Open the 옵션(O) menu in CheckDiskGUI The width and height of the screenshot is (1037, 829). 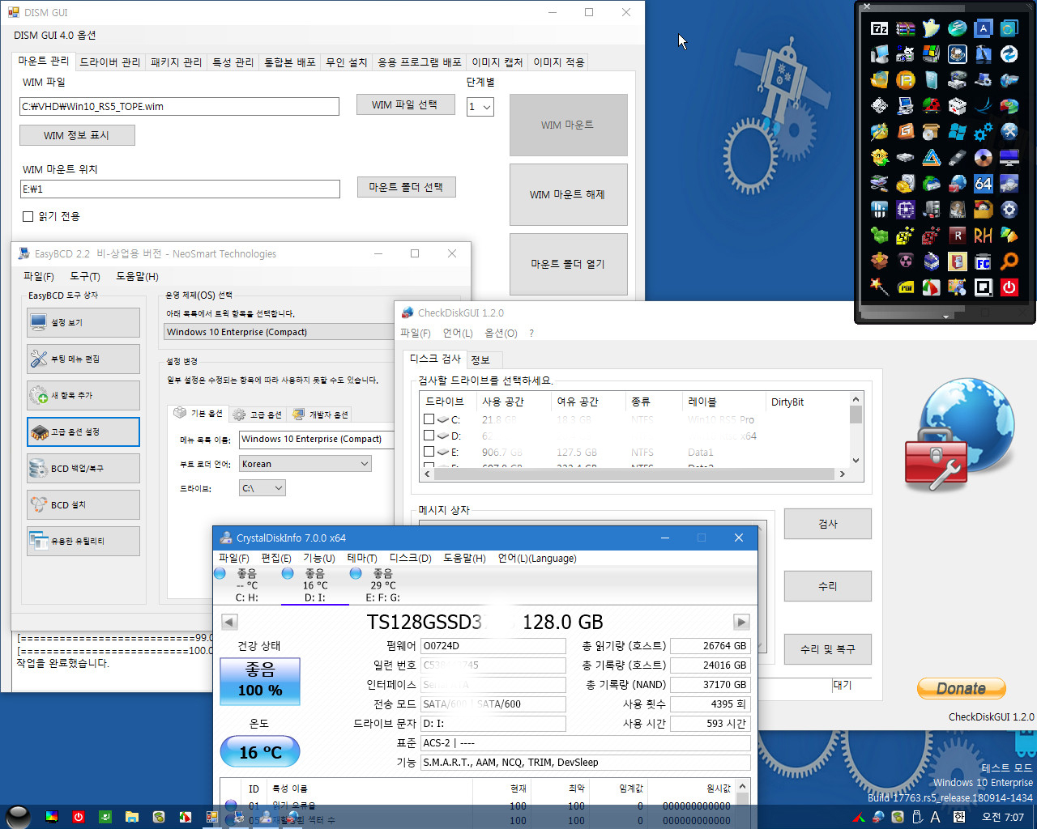click(x=501, y=333)
